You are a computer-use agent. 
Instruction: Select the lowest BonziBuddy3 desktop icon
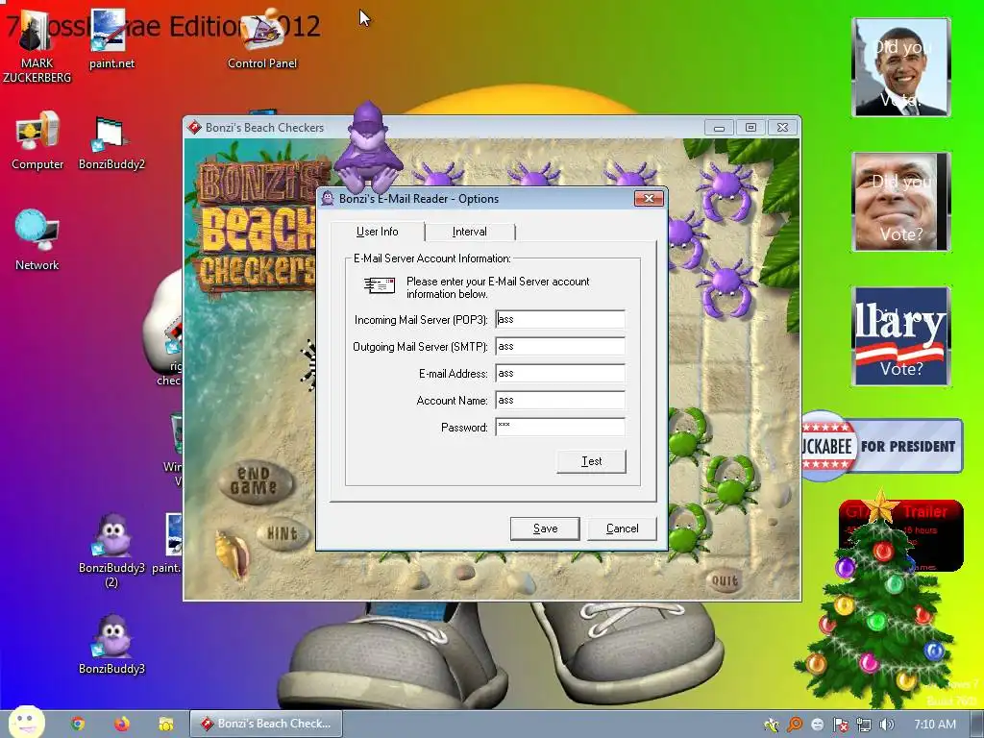(111, 645)
